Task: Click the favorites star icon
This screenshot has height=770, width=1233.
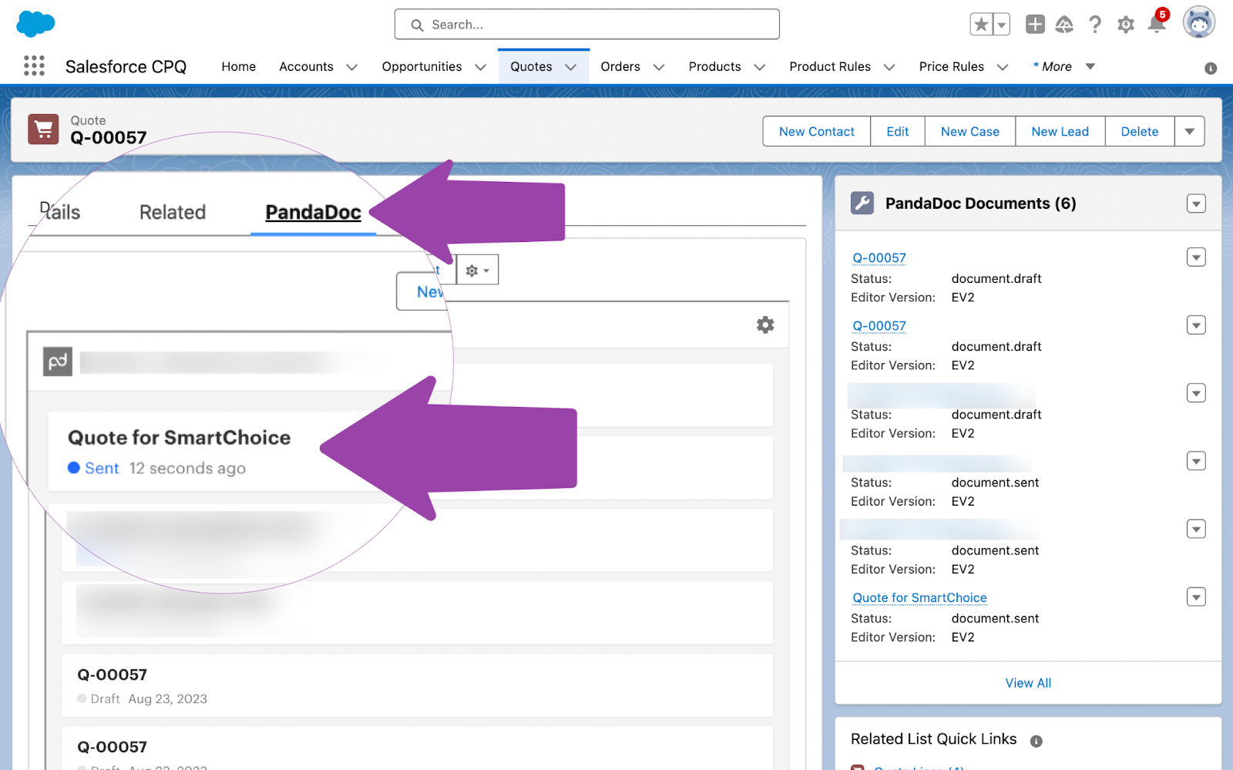Action: pos(980,25)
